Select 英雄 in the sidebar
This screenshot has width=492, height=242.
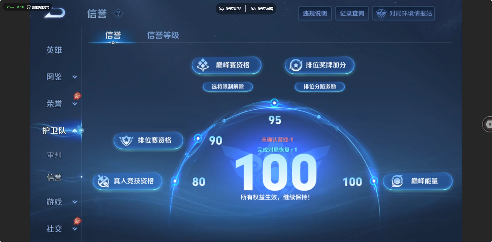point(54,50)
